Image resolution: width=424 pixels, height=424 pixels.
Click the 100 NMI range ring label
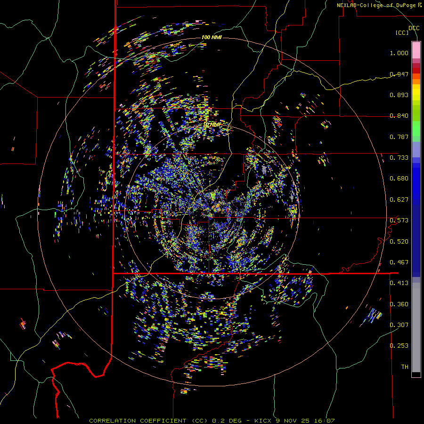pos(212,37)
